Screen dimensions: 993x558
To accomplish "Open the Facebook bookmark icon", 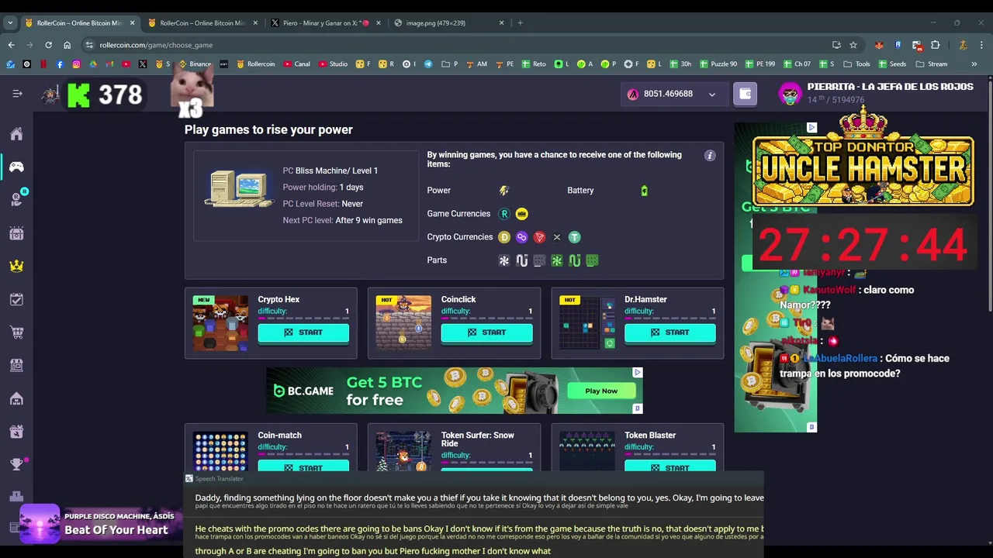I will tap(60, 64).
